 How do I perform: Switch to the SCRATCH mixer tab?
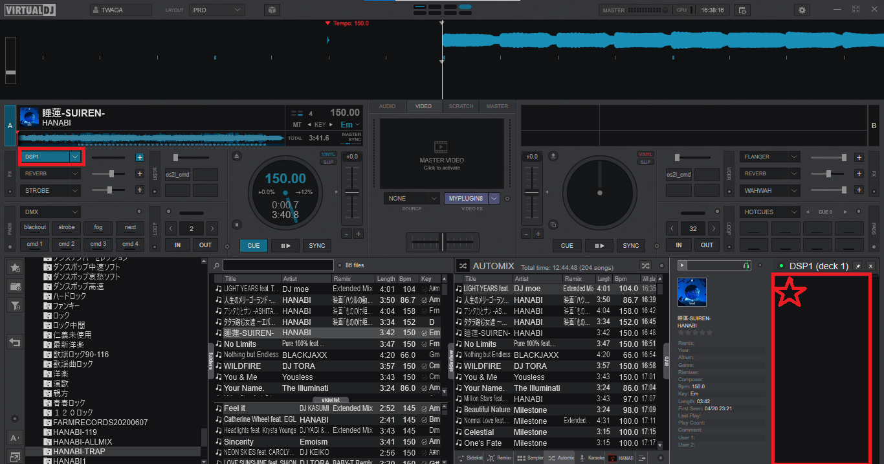coord(461,106)
